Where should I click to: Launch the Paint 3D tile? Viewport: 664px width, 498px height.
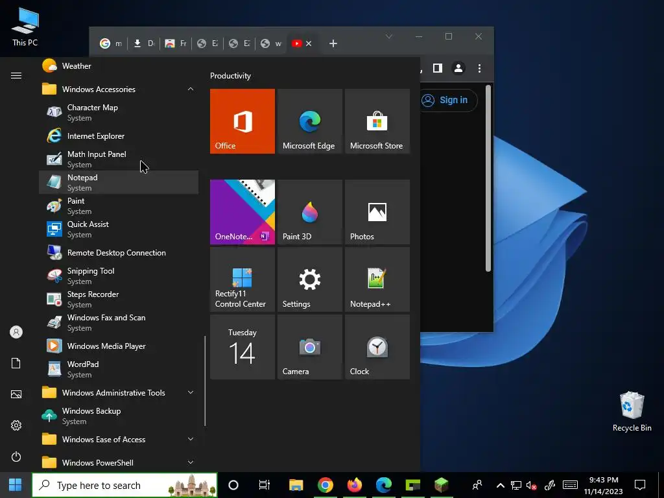click(x=309, y=212)
